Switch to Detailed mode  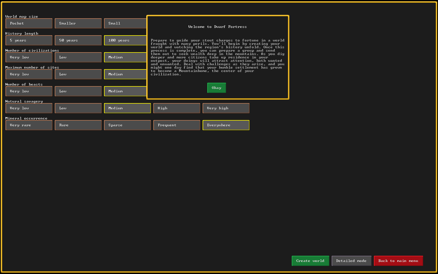click(x=351, y=261)
